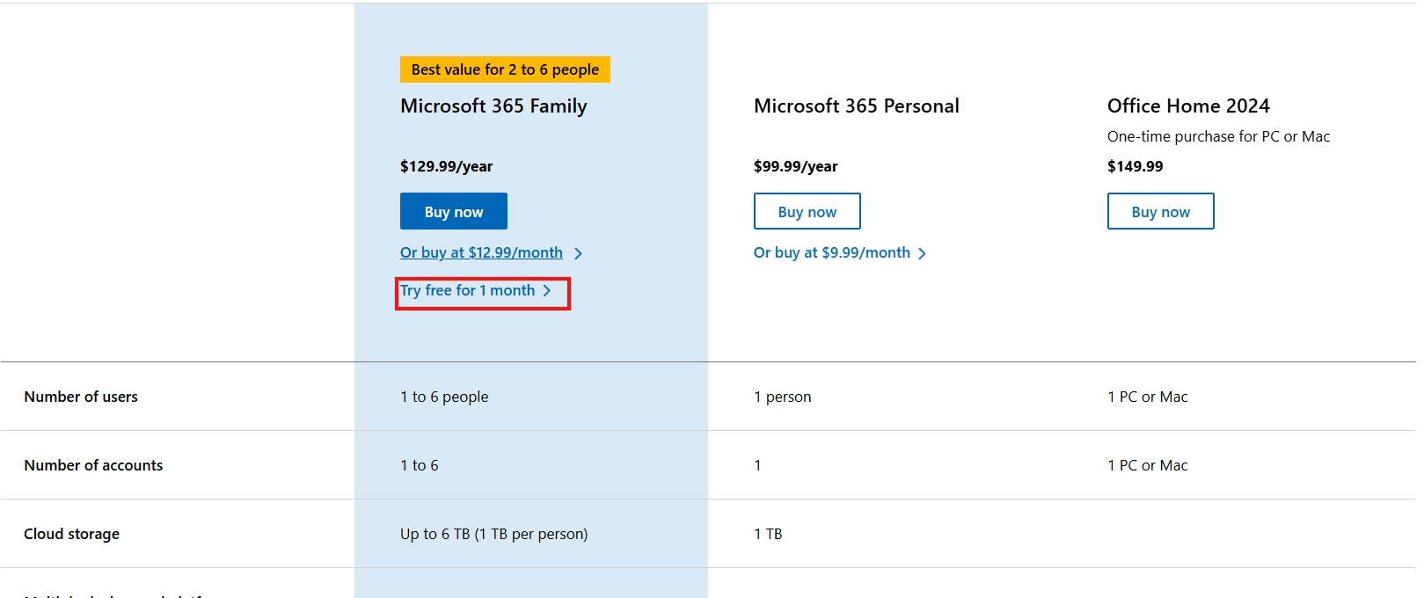Open the 'Or buy at $9.99/month' link
The image size is (1424, 598).
tap(831, 252)
